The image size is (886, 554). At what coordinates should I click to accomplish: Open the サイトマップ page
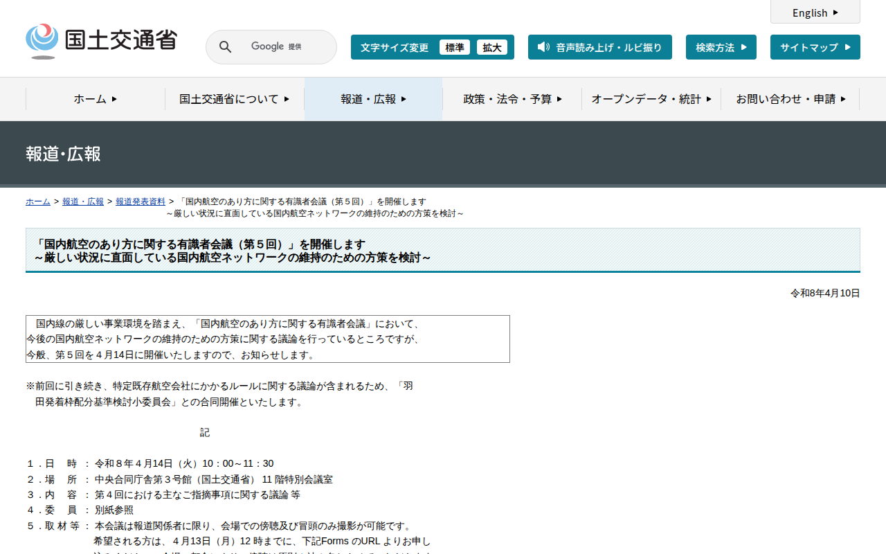pos(815,47)
